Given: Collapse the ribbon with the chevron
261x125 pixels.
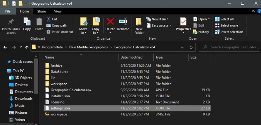Looking at the screenshot, I should (x=253, y=11).
